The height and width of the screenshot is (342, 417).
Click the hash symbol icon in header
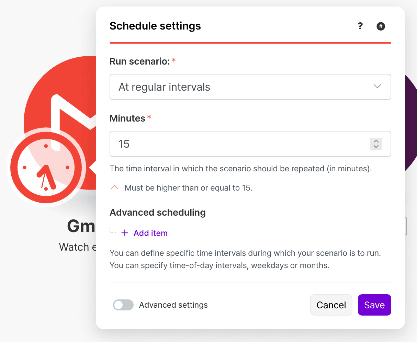click(x=381, y=26)
